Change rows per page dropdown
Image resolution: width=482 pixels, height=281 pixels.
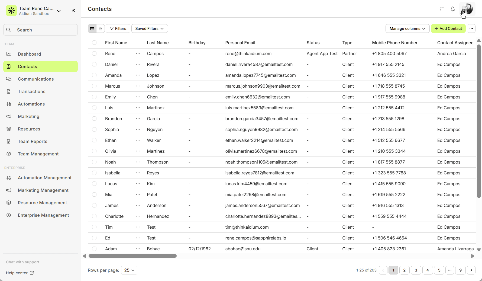click(129, 270)
